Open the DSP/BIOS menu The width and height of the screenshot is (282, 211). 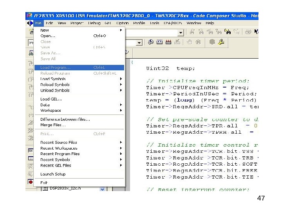point(173,23)
